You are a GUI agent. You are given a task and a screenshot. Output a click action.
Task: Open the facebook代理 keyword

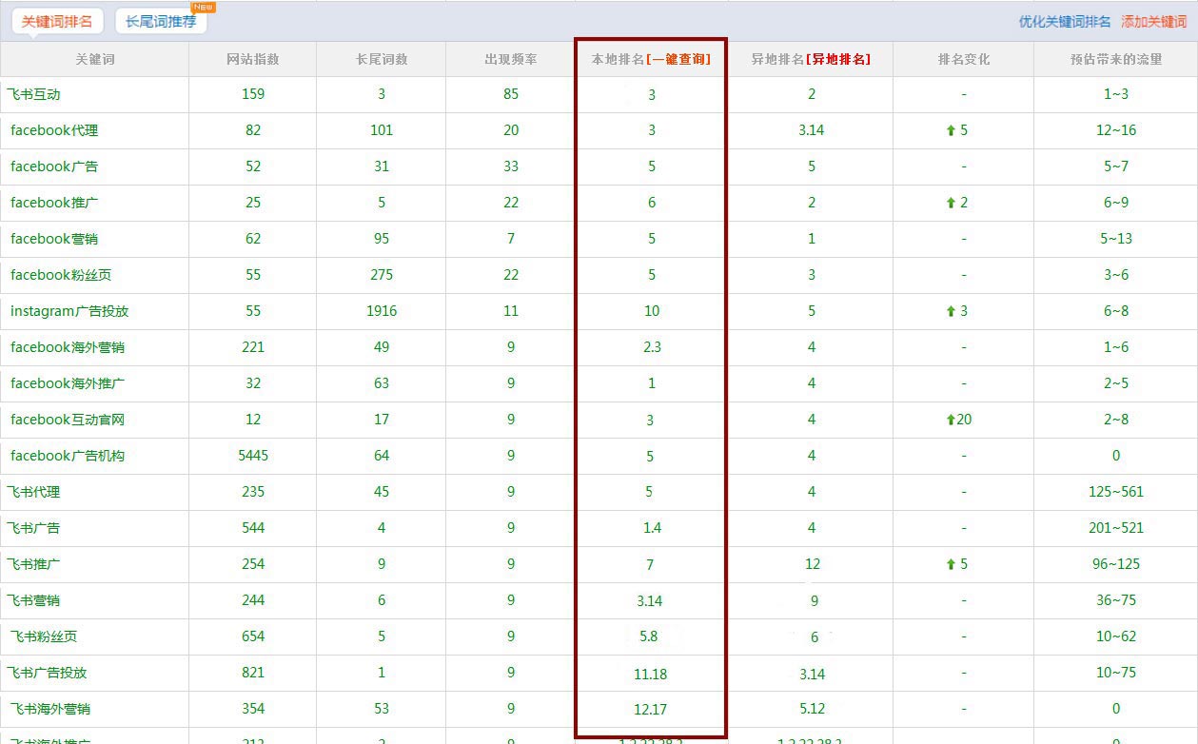54,130
